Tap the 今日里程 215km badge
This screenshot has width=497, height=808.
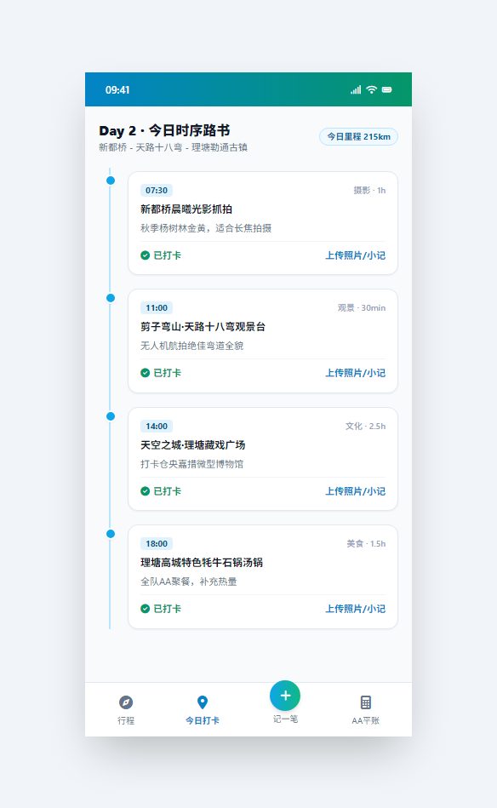(358, 136)
